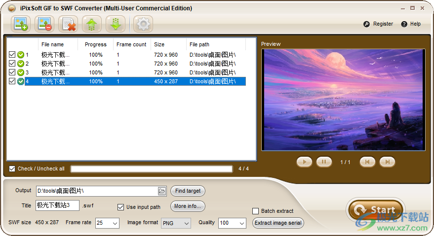Move selected file down with green arrow
This screenshot has height=236, width=434.
pos(116,24)
